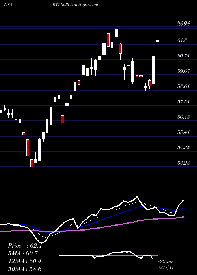The image size is (197, 275).
Task: Click the 5MA : 60.7 readout
Action: 23,253
